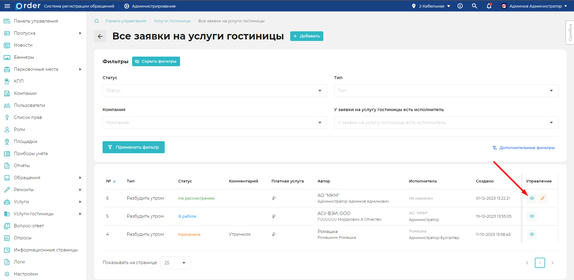
Task: Click the Order logo in the header
Action: click(27, 5)
